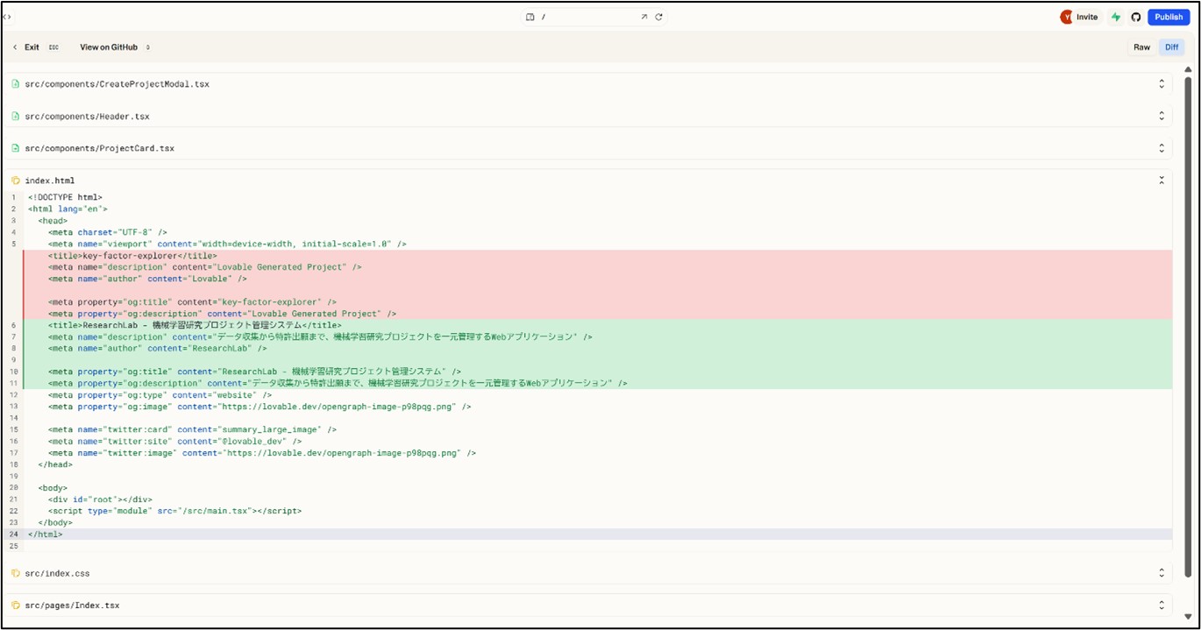The width and height of the screenshot is (1201, 630).
Task: Click line number 24 in gutter
Action: [x=13, y=534]
